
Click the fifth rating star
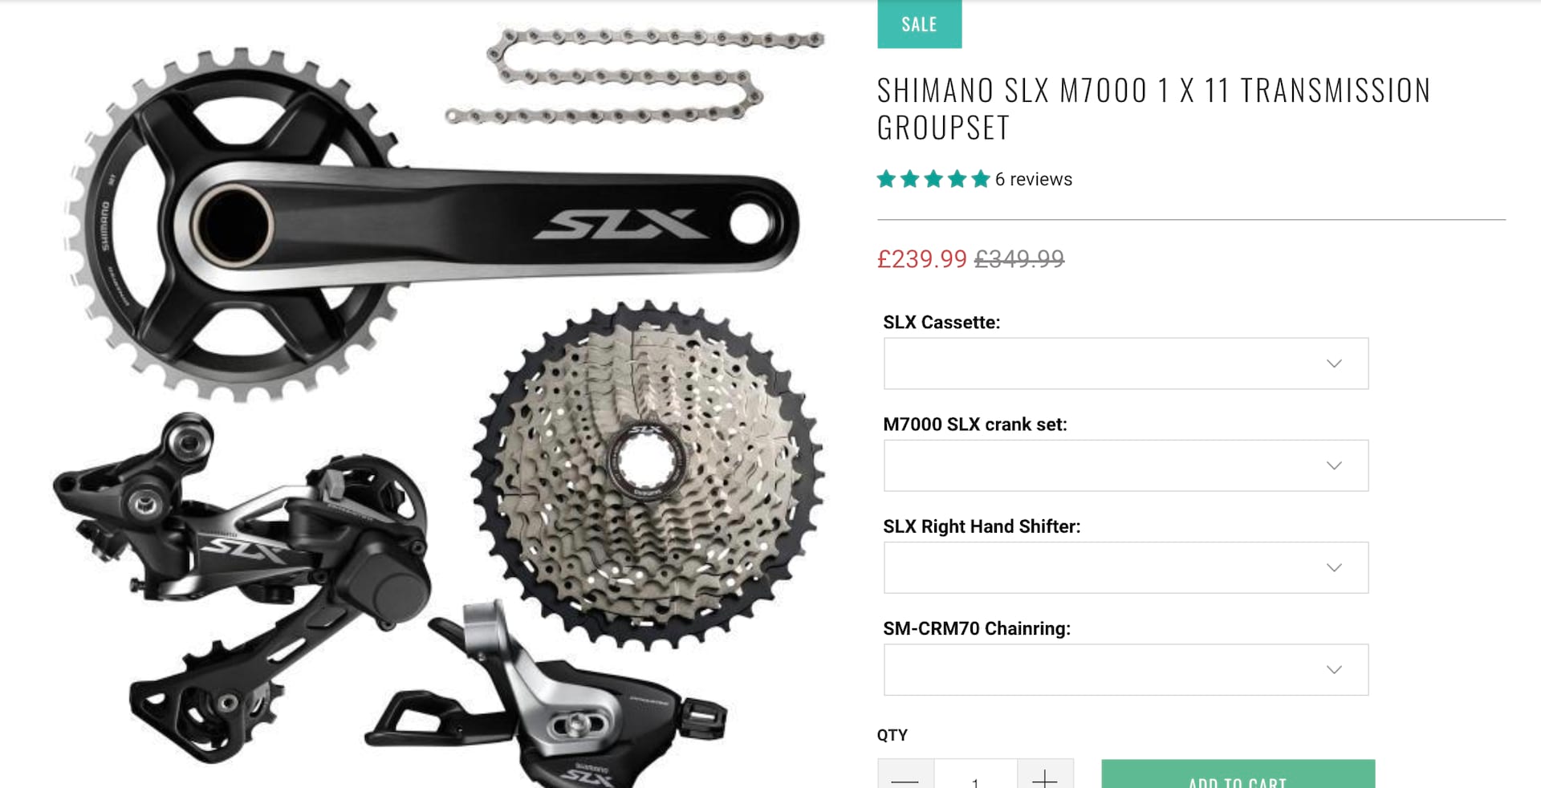(x=981, y=179)
